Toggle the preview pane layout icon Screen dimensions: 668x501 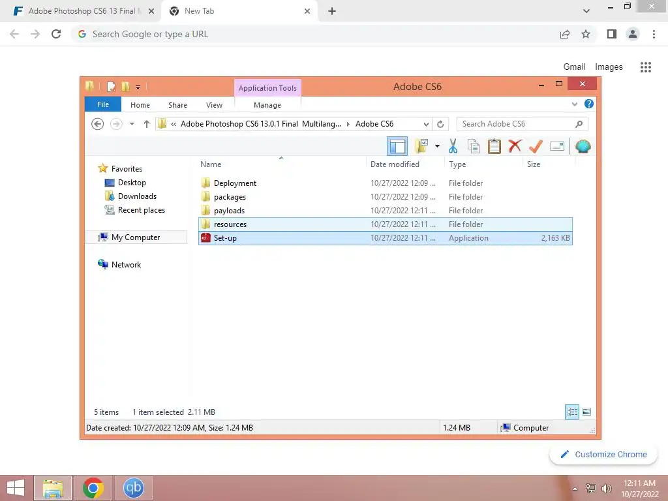click(397, 146)
